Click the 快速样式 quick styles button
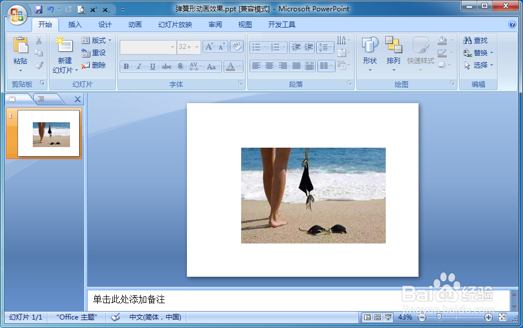This screenshot has height=328, width=523. (x=421, y=54)
